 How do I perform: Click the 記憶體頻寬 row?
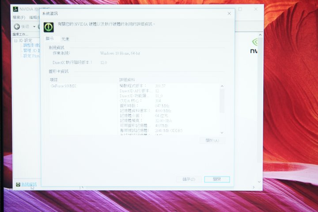(146, 121)
